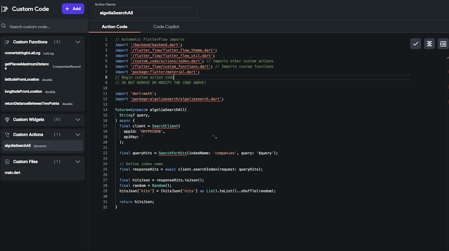
Task: Expand the Custom Widgets section chevron
Action: (x=78, y=119)
